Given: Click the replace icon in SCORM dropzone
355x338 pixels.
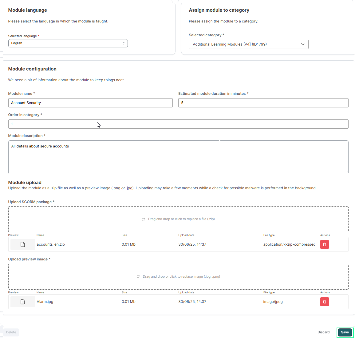Looking at the screenshot, I should [x=144, y=219].
